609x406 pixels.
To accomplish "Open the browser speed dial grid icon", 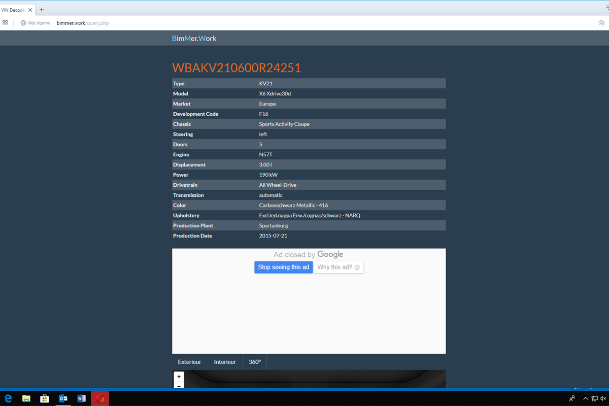I will tap(5, 23).
